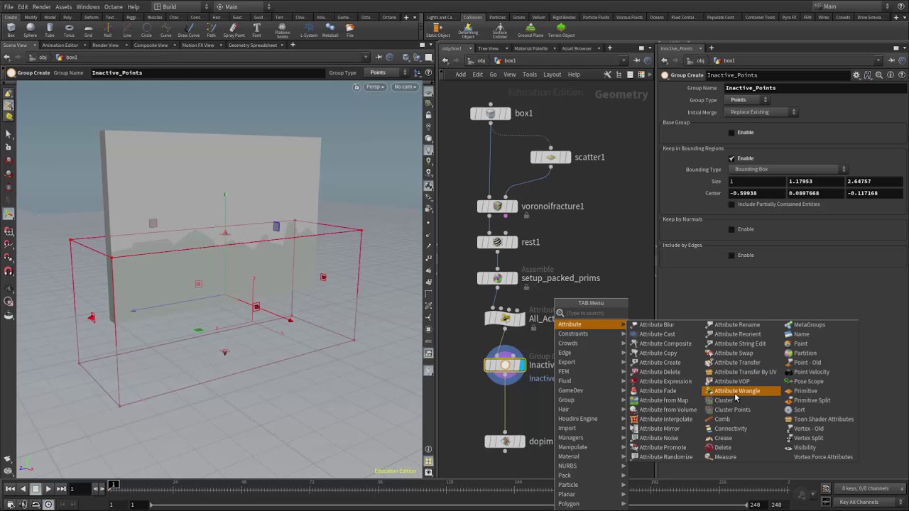Select the Box shelf tool
Viewport: 909px width, 511px height.
11,30
